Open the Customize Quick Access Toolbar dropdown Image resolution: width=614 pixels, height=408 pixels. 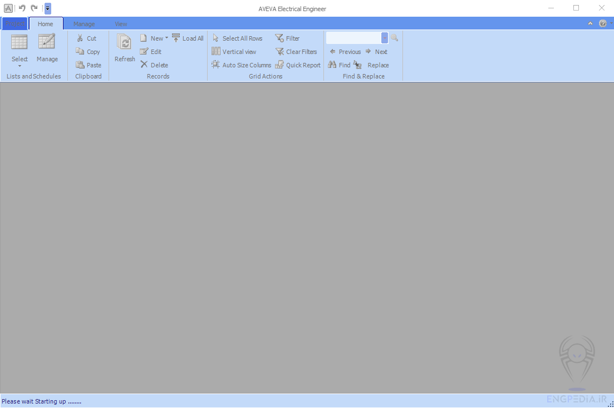coord(48,8)
